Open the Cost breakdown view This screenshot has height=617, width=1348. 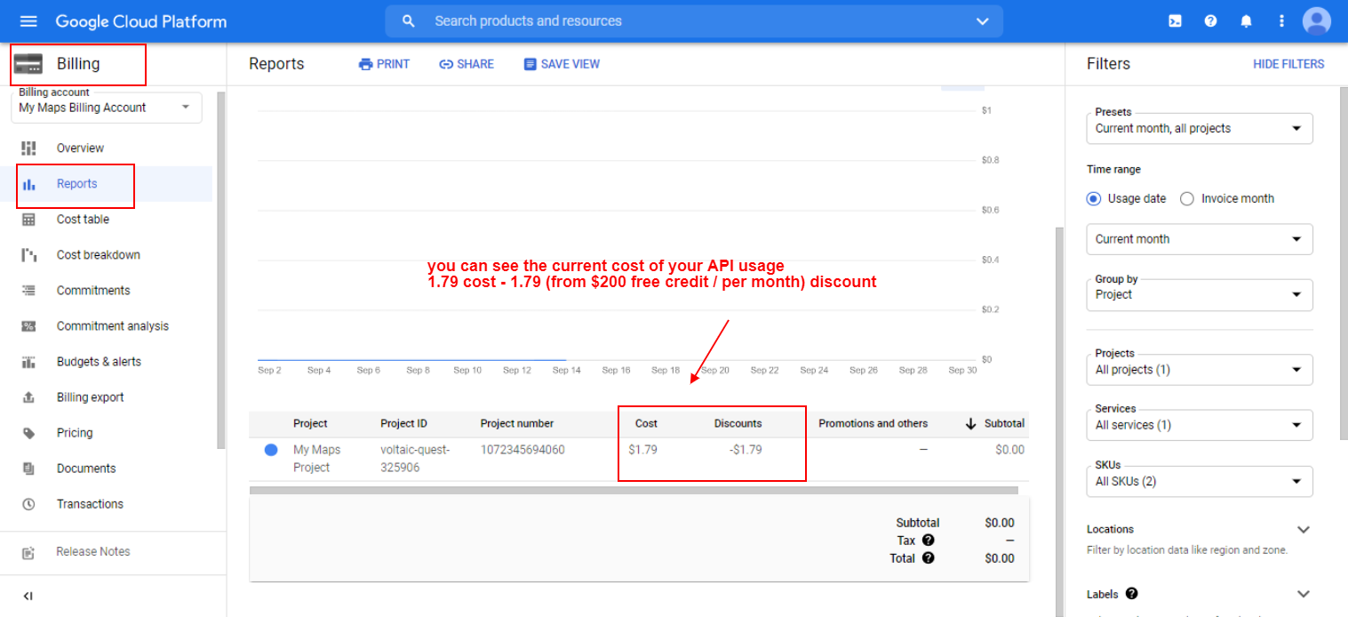98,254
